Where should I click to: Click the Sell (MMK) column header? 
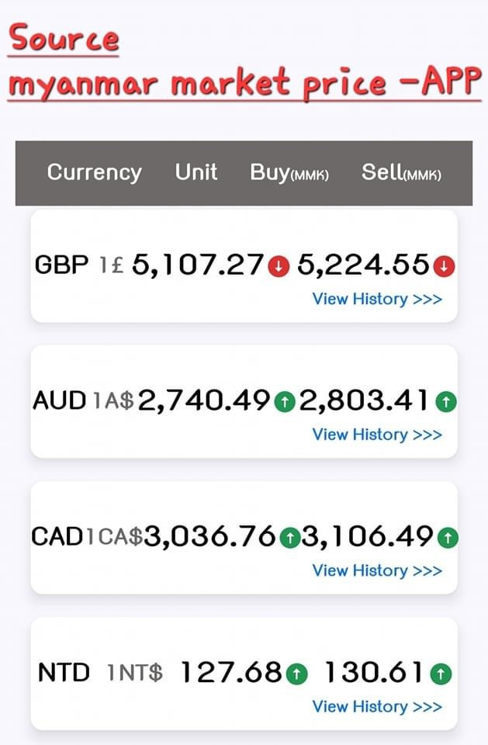[401, 173]
